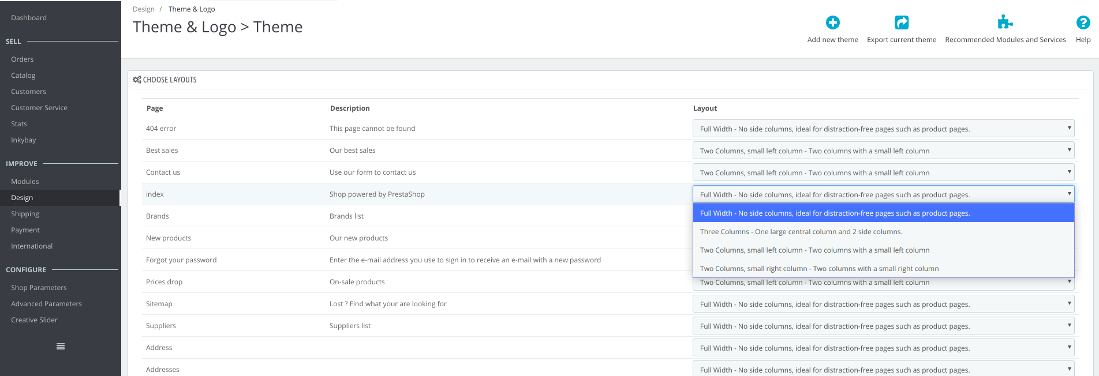The height and width of the screenshot is (376, 1099).
Task: Open Recommended Modules and Services puzzle icon
Action: pyautogui.click(x=1005, y=22)
